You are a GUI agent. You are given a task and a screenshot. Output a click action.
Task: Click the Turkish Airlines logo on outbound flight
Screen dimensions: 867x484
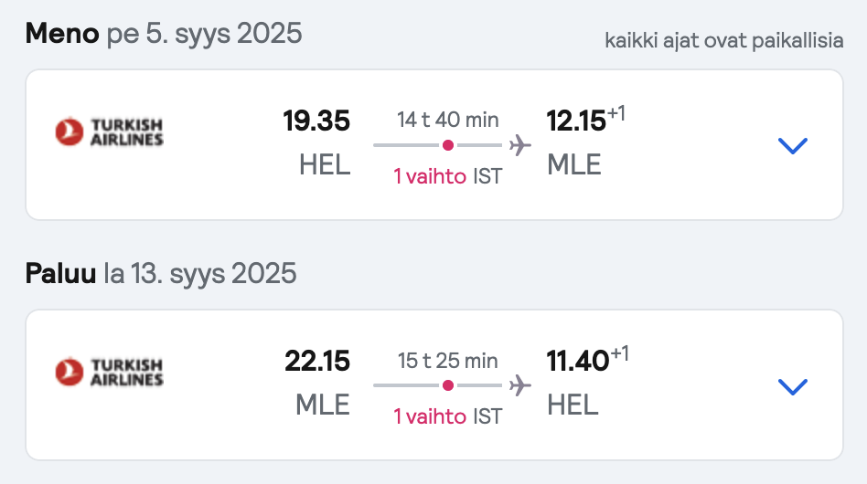[110, 132]
